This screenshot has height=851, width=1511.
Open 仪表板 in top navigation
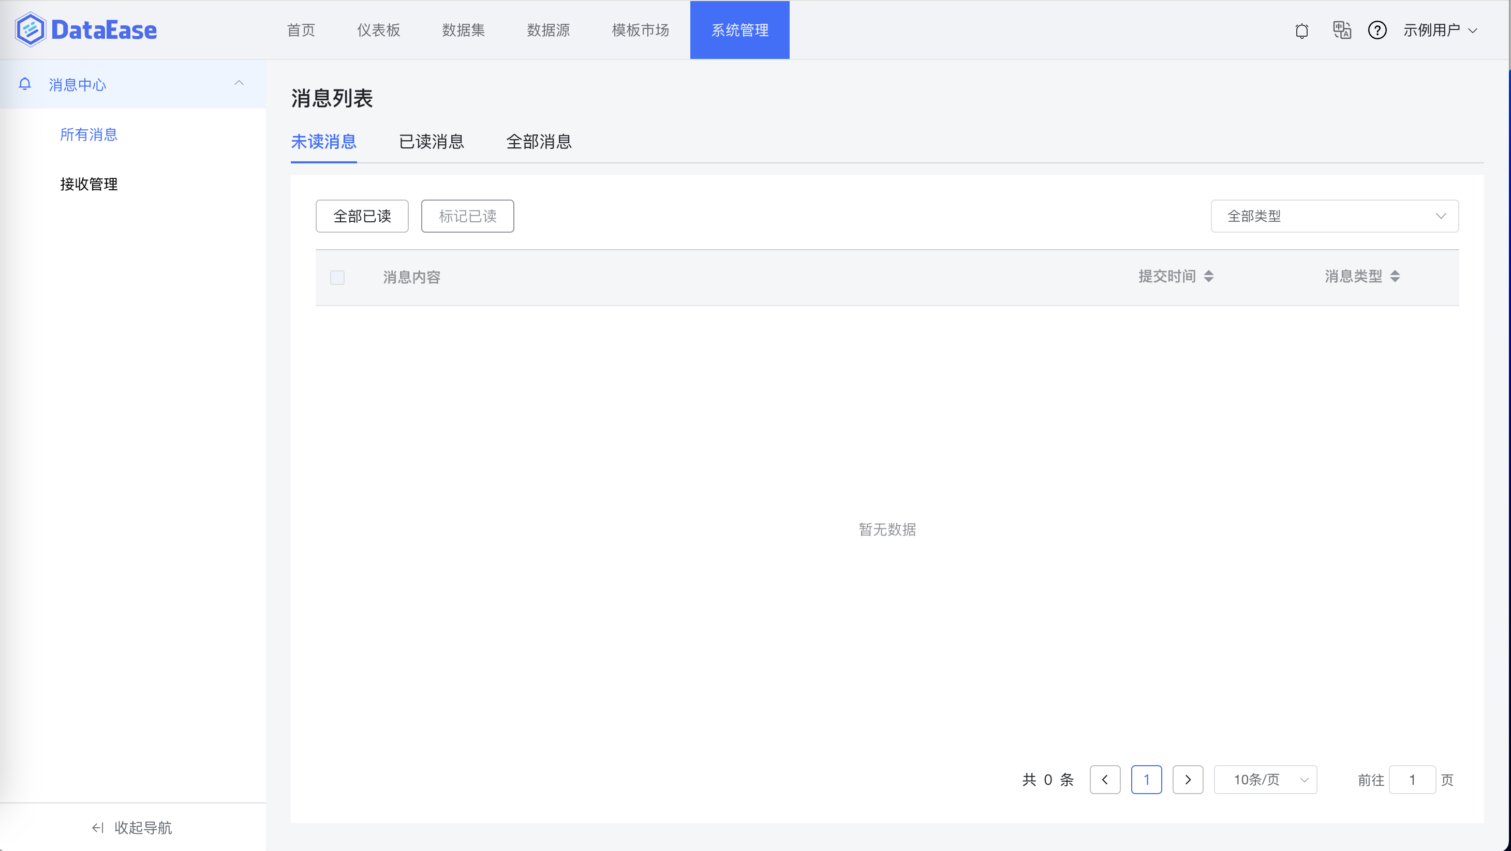[x=379, y=30]
